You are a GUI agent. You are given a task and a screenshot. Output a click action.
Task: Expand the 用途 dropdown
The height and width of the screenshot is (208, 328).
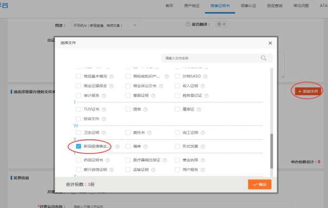tap(105, 25)
